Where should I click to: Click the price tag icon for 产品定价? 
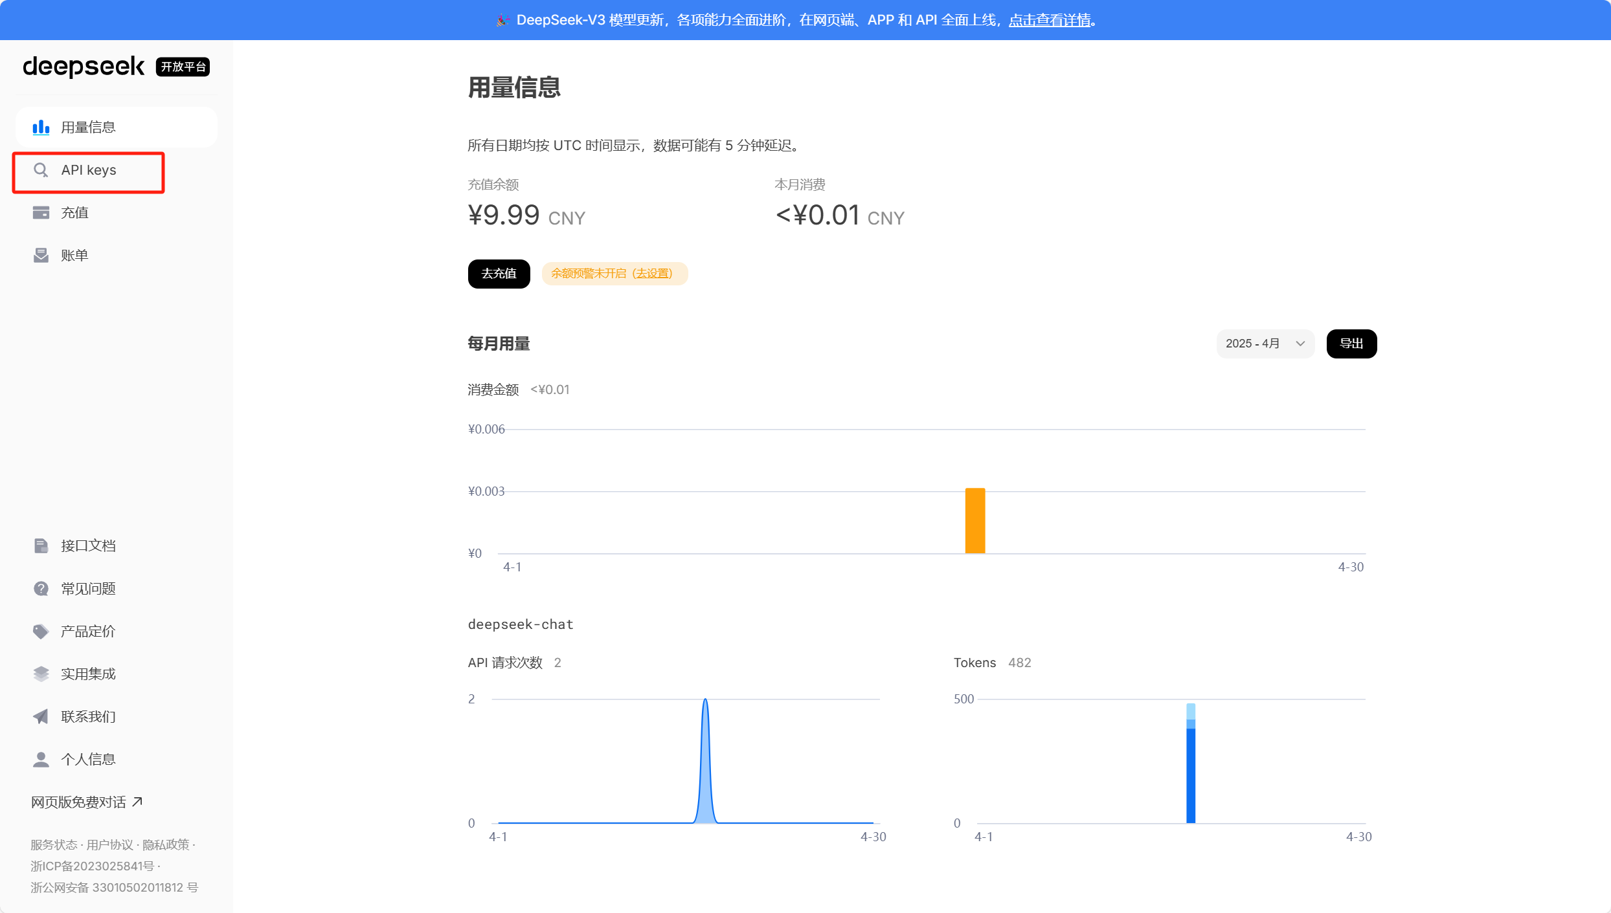(x=41, y=632)
